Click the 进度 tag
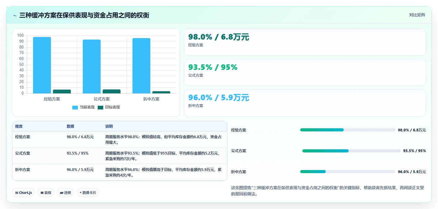438x209 pixels. pos(65,193)
